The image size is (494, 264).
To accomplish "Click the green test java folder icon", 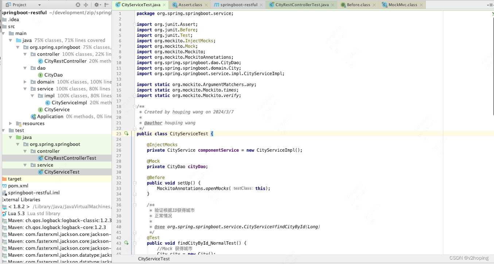I will tap(19, 137).
